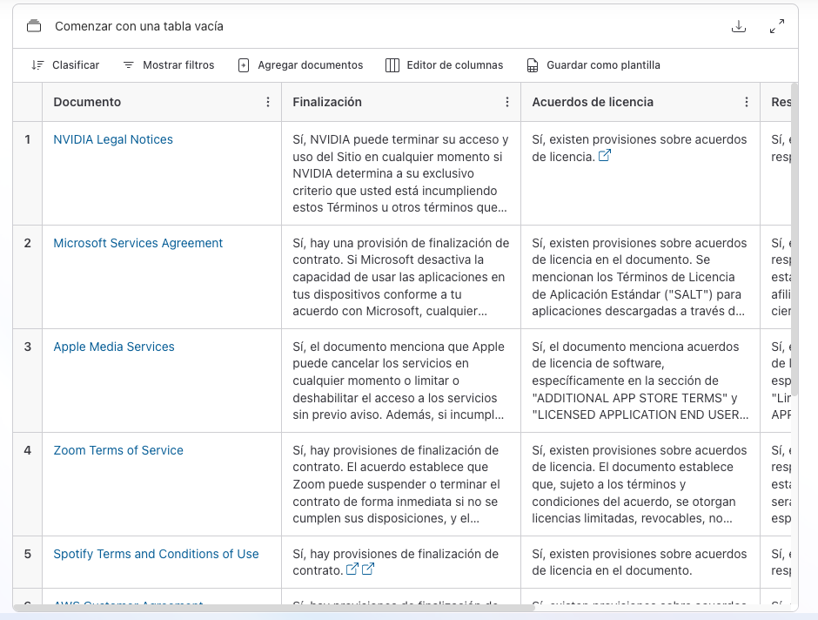
Task: Click Agregar documentos
Action: (300, 65)
